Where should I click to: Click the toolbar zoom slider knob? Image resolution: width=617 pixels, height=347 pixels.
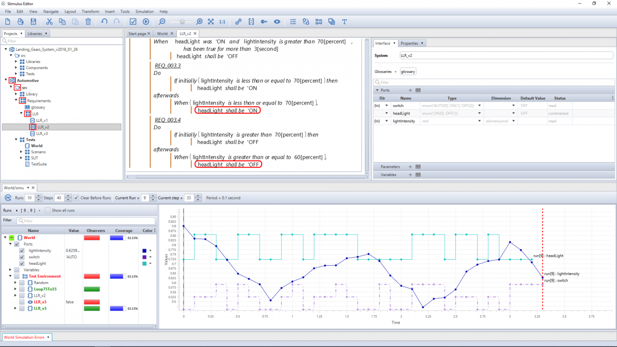(x=182, y=21)
